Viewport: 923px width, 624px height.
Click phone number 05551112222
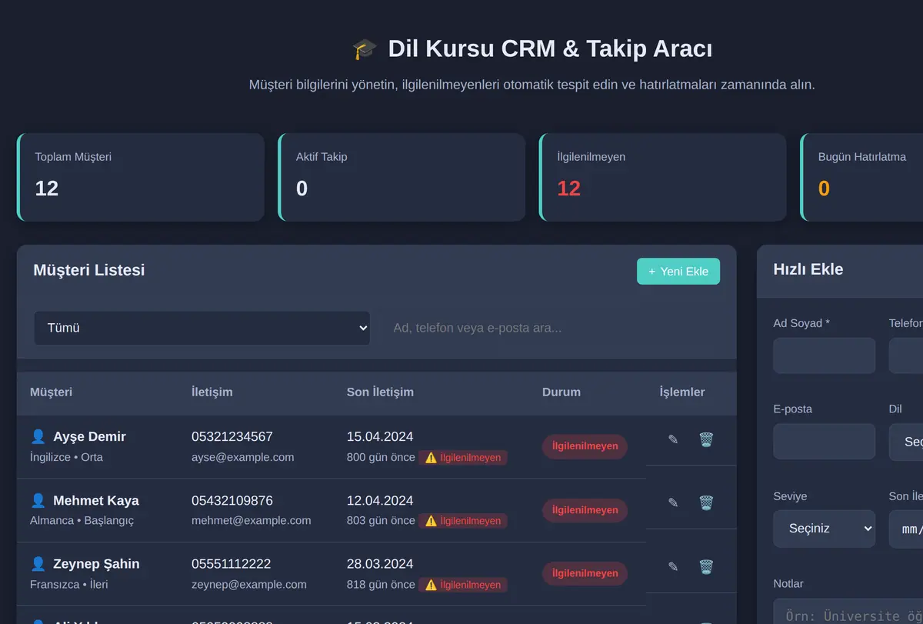click(x=232, y=563)
